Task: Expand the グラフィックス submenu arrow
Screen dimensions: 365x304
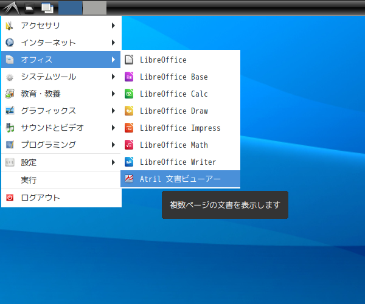Action: 113,111
